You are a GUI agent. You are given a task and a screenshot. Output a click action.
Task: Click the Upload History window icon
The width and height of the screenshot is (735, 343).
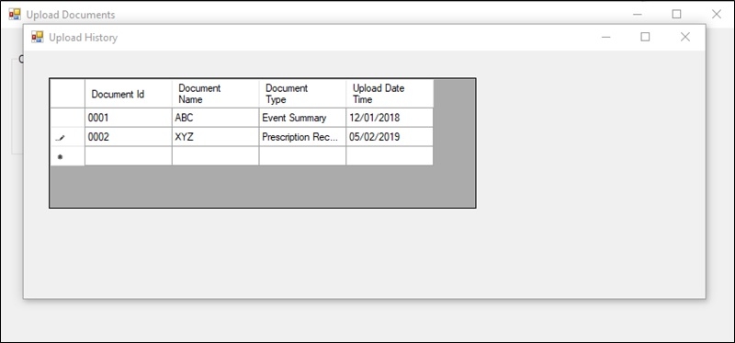[38, 37]
